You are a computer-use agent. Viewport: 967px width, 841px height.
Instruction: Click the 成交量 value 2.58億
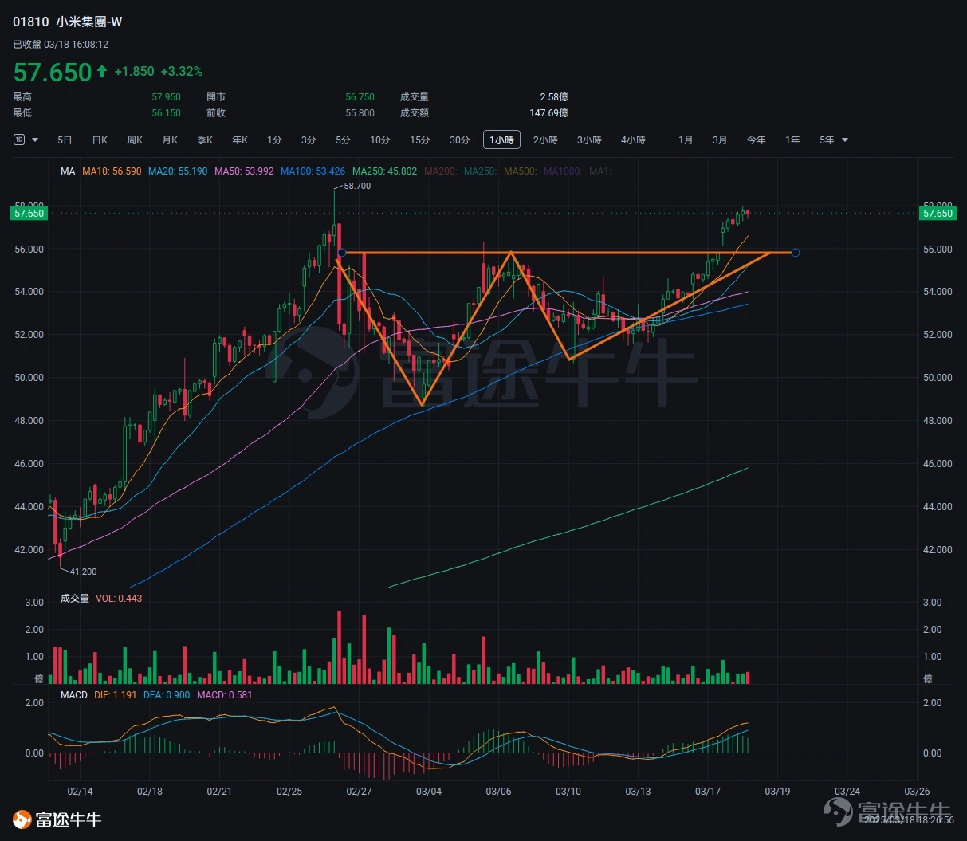[554, 97]
